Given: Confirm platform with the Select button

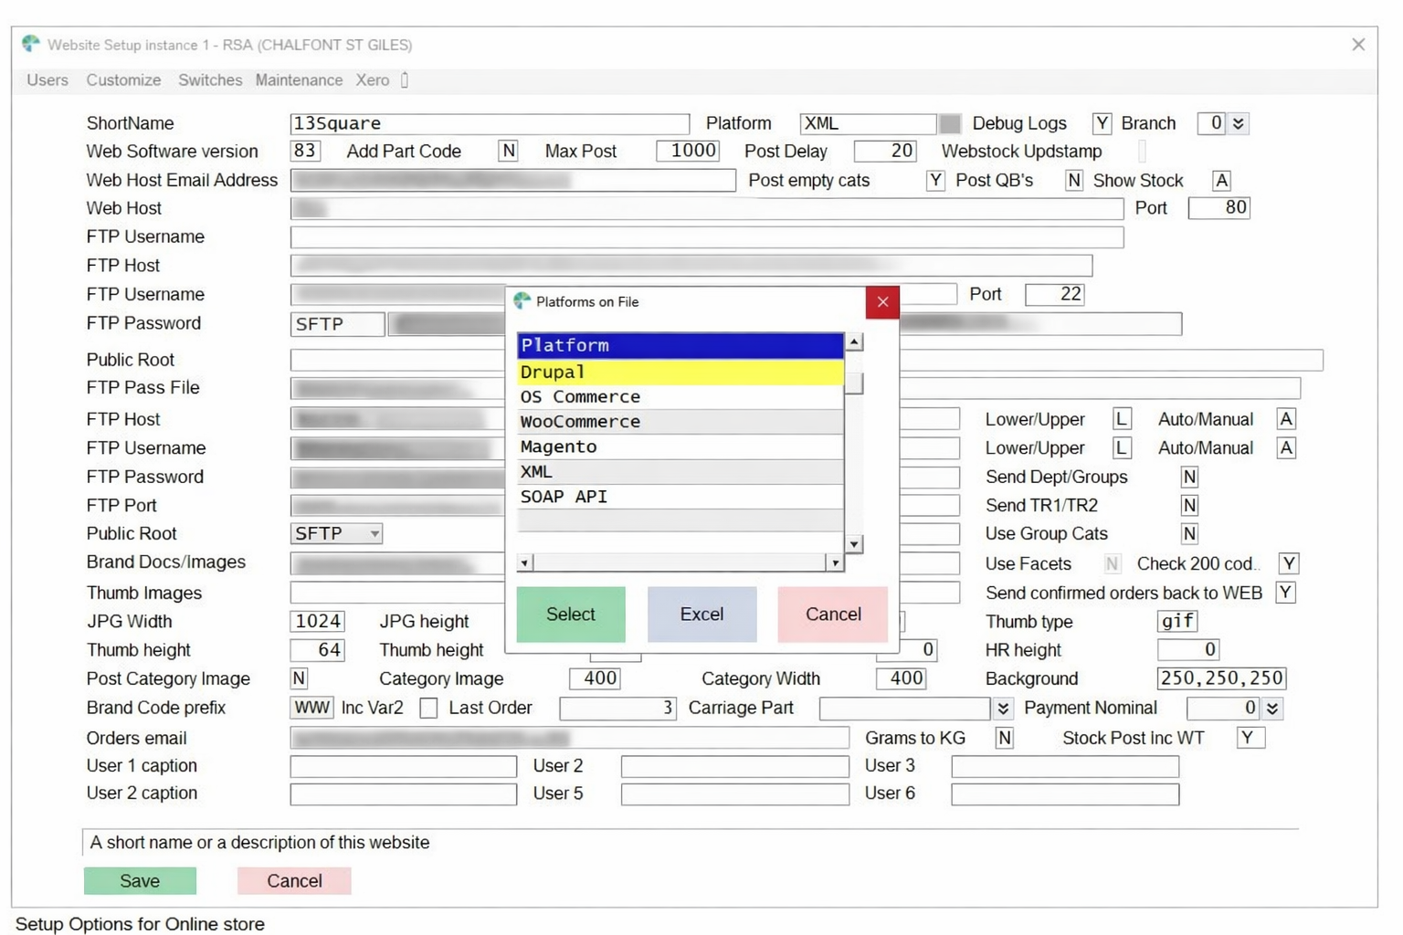Looking at the screenshot, I should (x=570, y=614).
